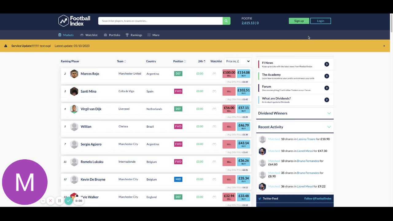Add Virgil van Dijk to watchlist
393x221 pixels.
coord(214,109)
